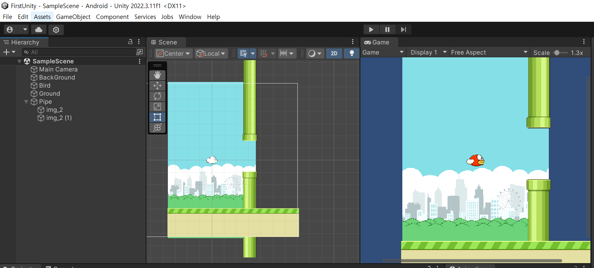This screenshot has width=594, height=268.
Task: Open the Jobs menu
Action: tap(167, 17)
